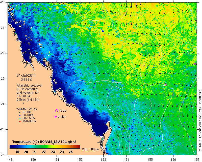Viewport: 202px width, 162px height.
Task: Select the Argo float marker near latitude -23.2
Action: click(x=166, y=85)
